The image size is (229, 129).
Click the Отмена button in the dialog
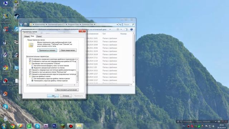tap(66, 96)
